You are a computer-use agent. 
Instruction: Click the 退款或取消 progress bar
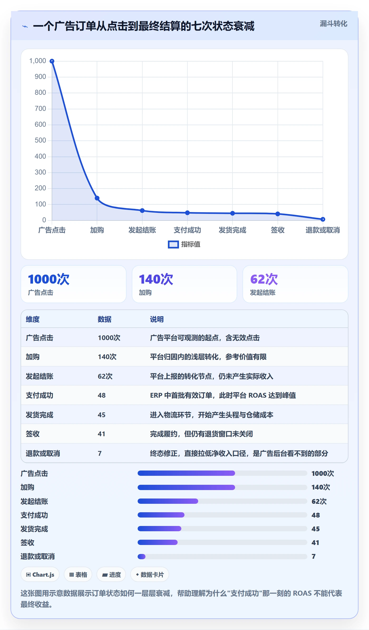pos(222,557)
